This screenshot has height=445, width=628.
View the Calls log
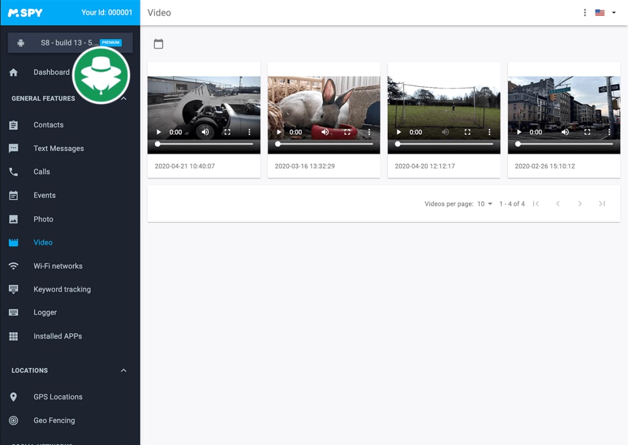tap(42, 172)
